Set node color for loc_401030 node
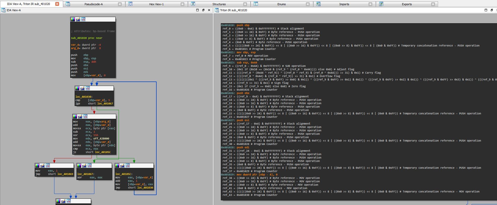 pyautogui.click(x=77, y=88)
